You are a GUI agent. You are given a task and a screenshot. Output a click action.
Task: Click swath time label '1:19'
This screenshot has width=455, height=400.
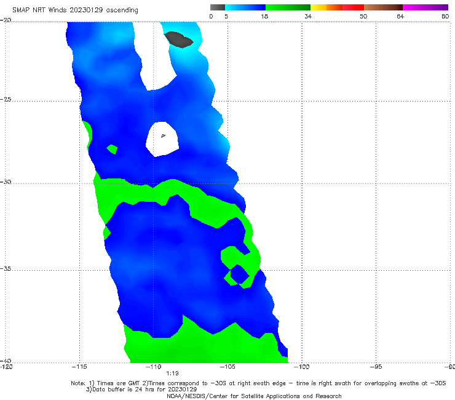[172, 374]
